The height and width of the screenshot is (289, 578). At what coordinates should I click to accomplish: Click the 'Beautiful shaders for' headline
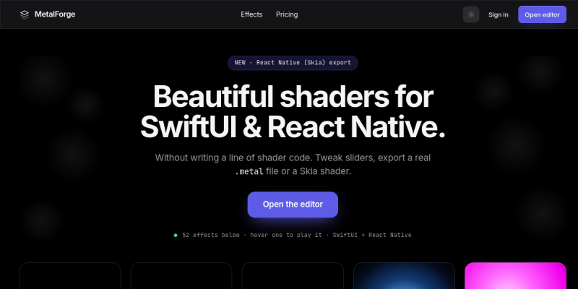293,97
